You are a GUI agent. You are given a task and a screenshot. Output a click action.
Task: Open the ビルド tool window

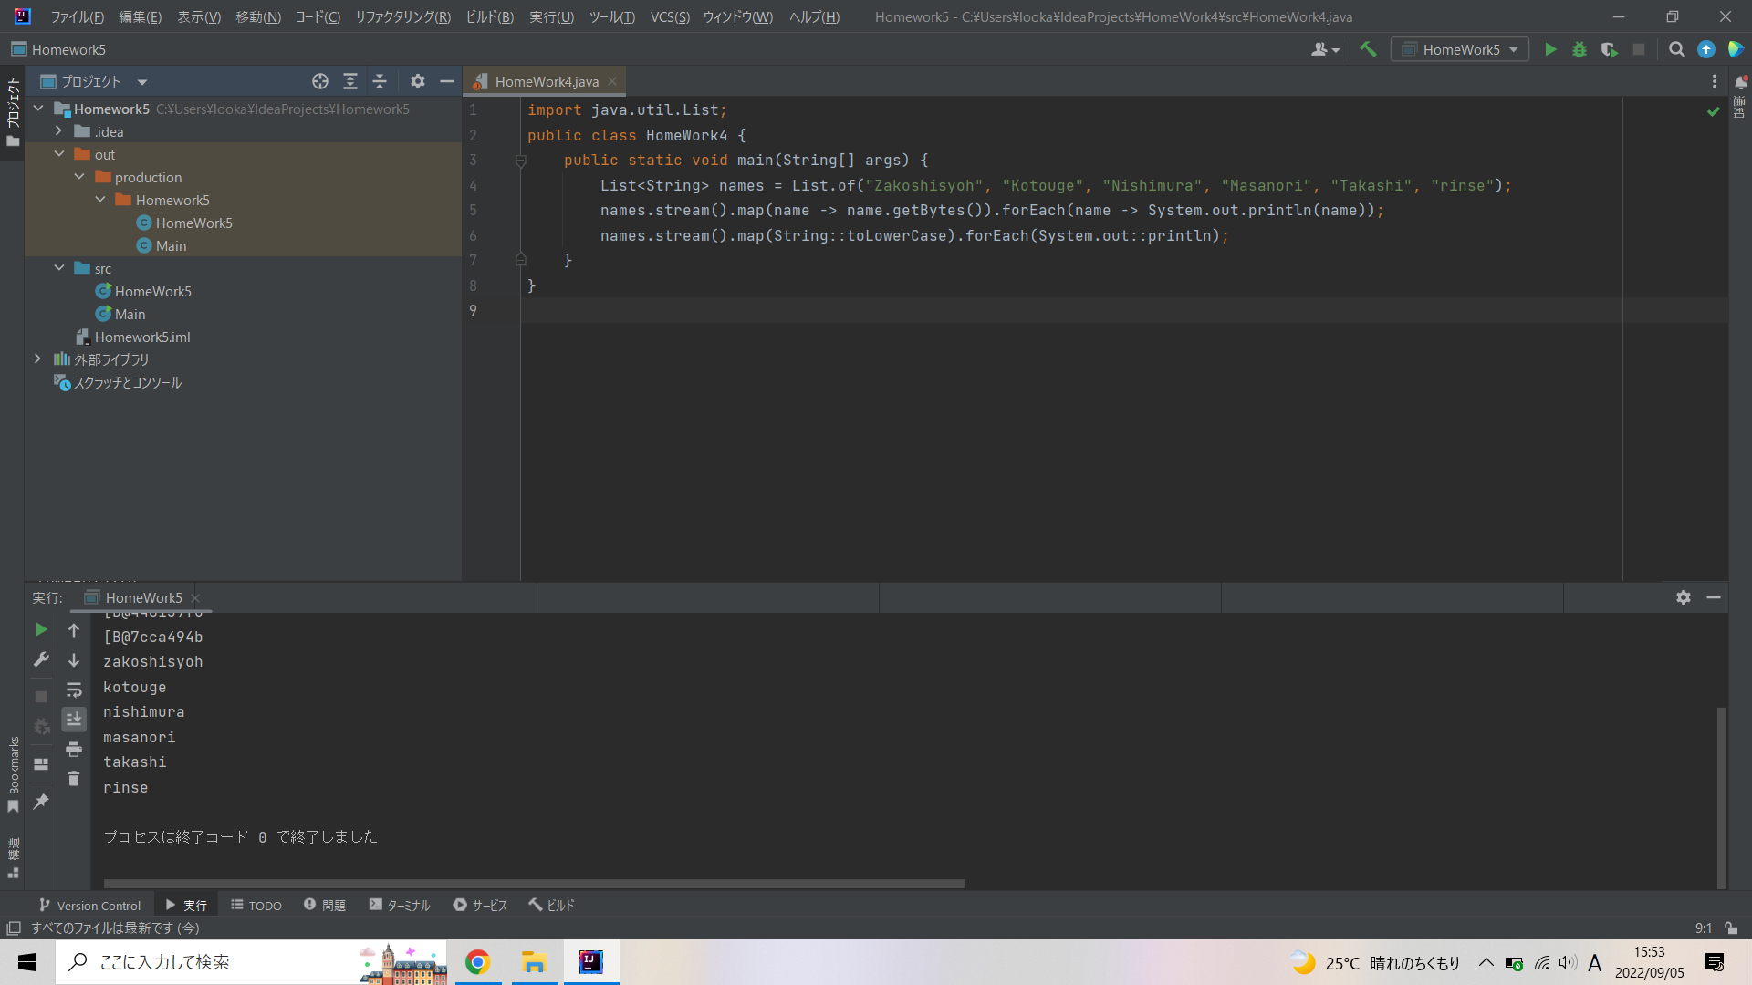pos(551,905)
